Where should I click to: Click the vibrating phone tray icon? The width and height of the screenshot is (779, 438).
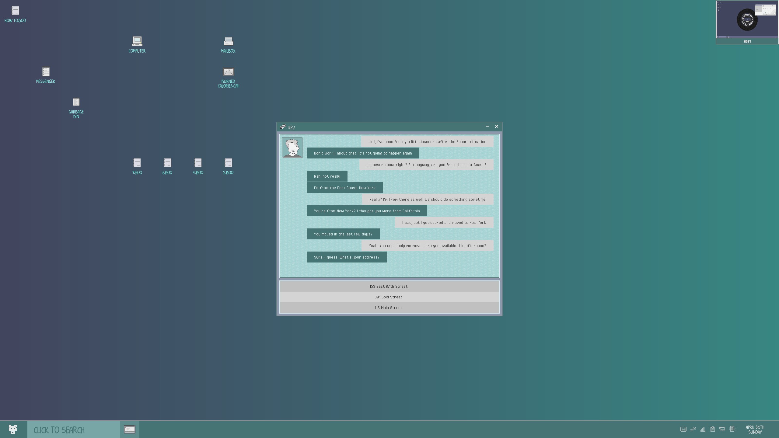[x=732, y=429]
